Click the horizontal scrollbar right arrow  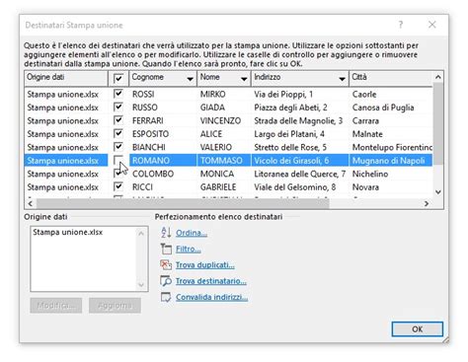pos(427,203)
